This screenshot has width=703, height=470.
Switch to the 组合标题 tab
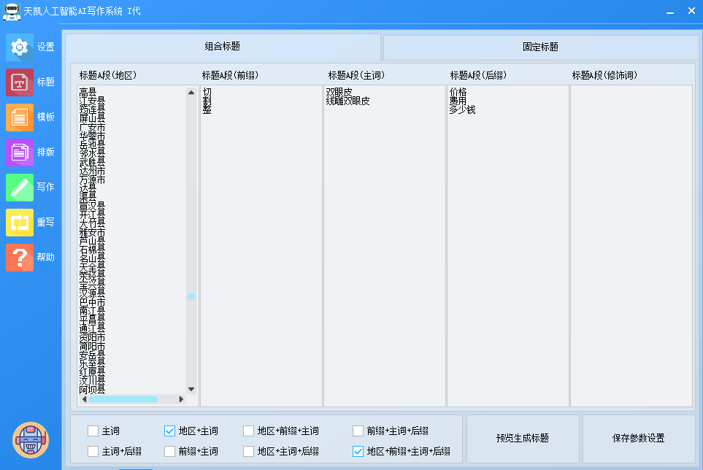(x=223, y=47)
